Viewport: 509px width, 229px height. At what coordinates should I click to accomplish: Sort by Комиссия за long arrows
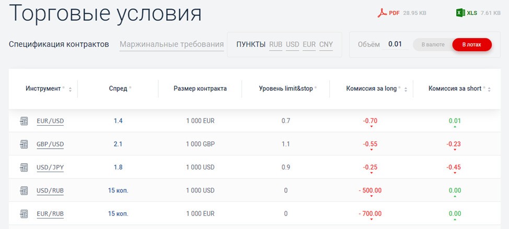406,89
